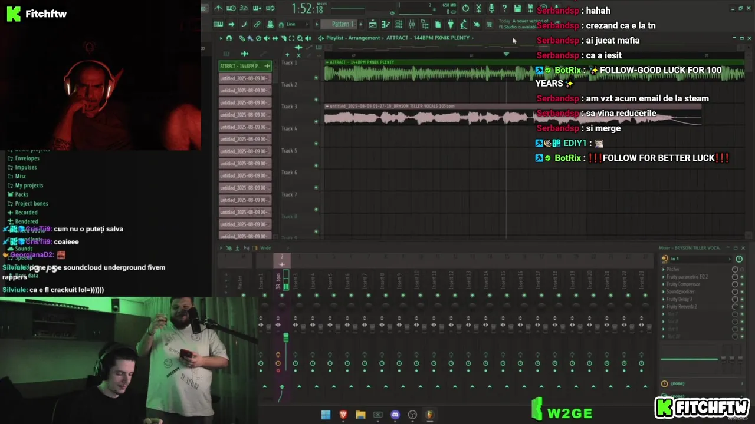Open help via question mark icon
This screenshot has width=755, height=424.
[x=504, y=8]
